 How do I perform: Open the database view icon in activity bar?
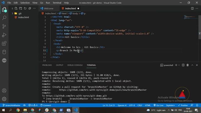pos(4,52)
